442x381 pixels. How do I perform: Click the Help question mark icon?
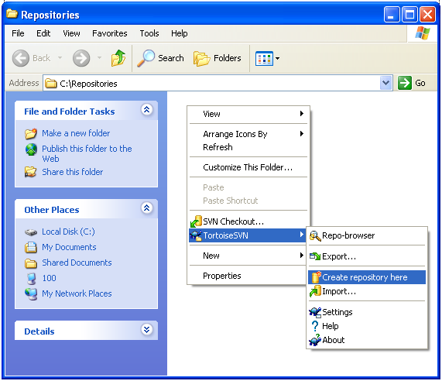click(x=315, y=326)
